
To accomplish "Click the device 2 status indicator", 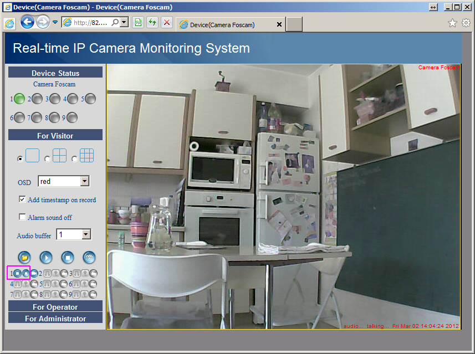I will [x=37, y=99].
